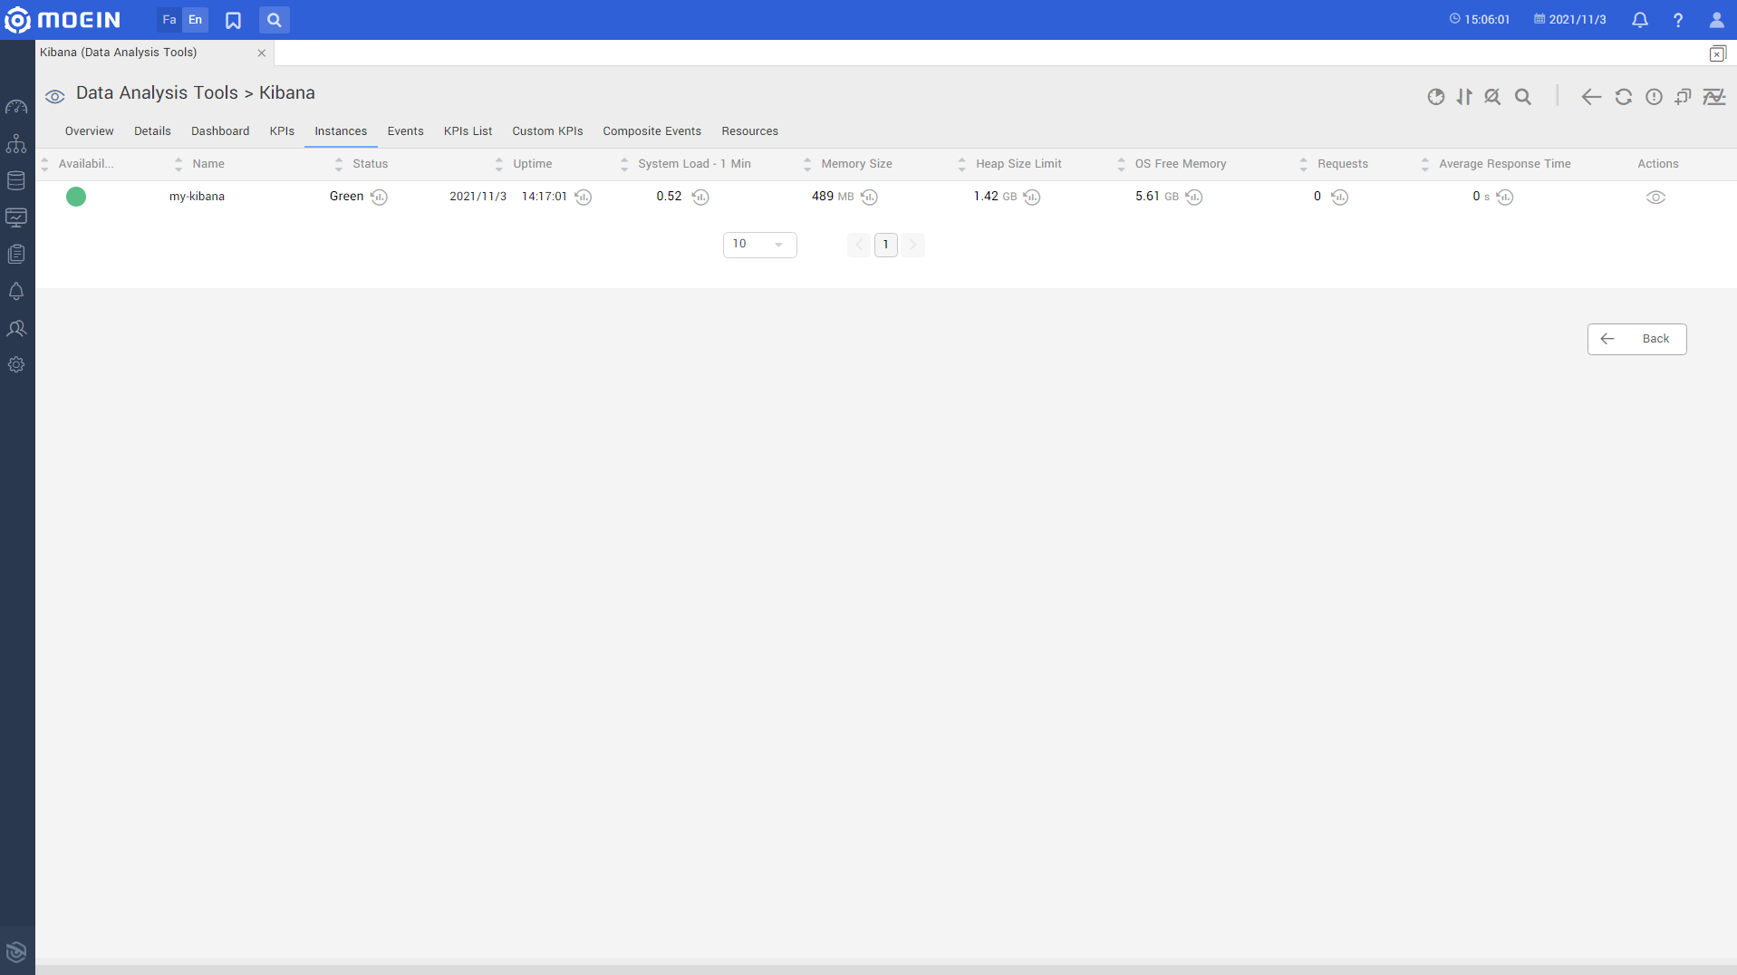Open the monitor chart sidebar icon
The height and width of the screenshot is (975, 1737).
(16, 217)
